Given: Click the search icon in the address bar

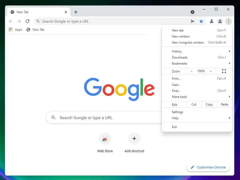Looking at the screenshot, I should pos(38,21).
